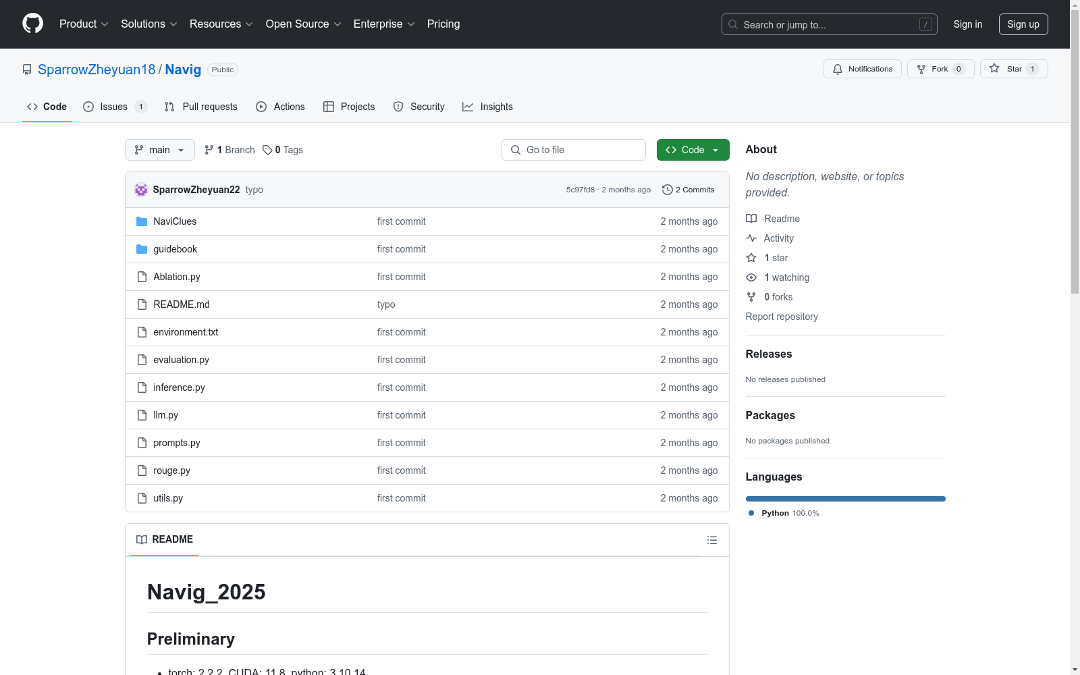Click the Python language bar
This screenshot has height=675, width=1080.
pos(846,499)
